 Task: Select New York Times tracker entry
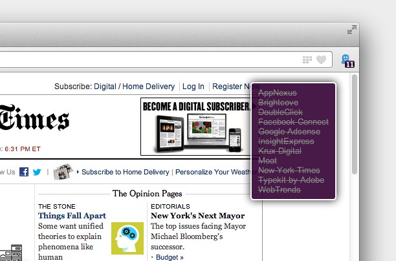pyautogui.click(x=289, y=170)
